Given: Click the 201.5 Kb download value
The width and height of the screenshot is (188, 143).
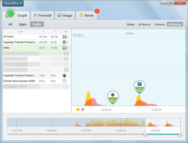Looking at the screenshot, I should (x=43, y=37).
